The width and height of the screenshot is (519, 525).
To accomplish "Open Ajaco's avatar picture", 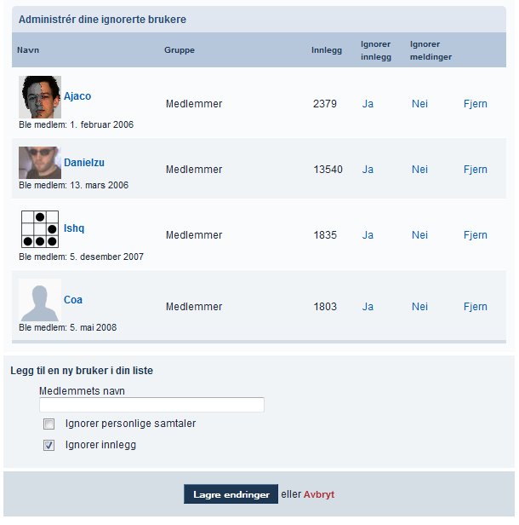I will click(40, 97).
